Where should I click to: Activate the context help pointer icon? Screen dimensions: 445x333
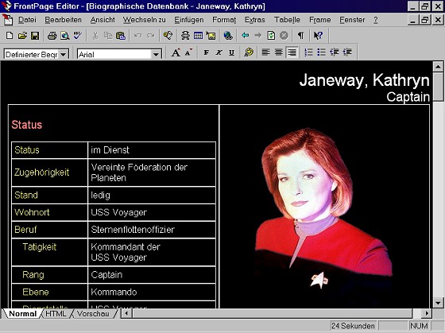[x=318, y=36]
